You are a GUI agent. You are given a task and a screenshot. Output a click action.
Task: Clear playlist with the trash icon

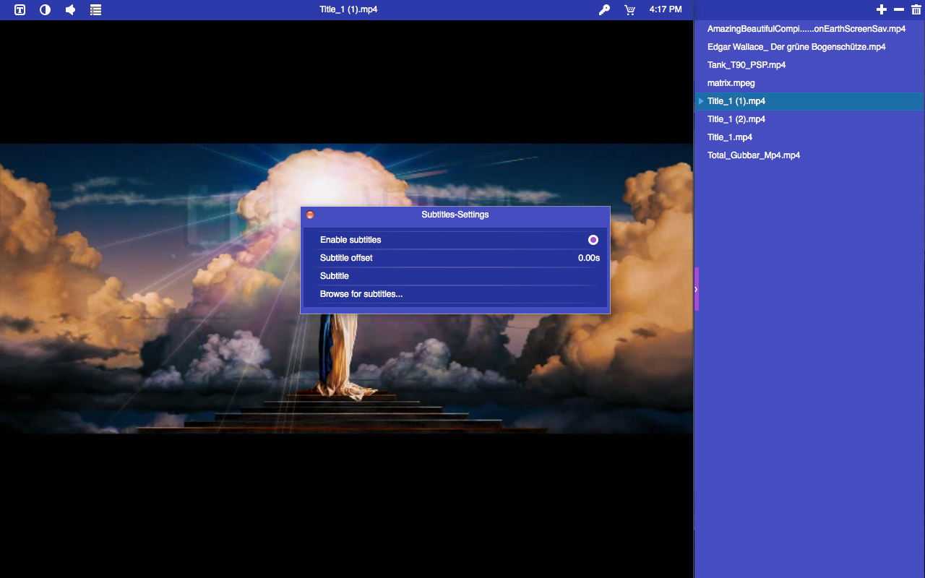(916, 9)
